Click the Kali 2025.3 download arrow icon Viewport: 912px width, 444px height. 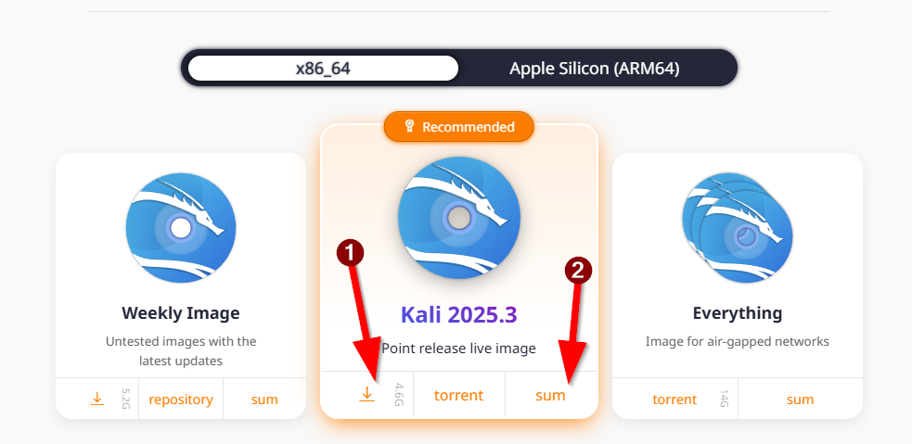[366, 395]
